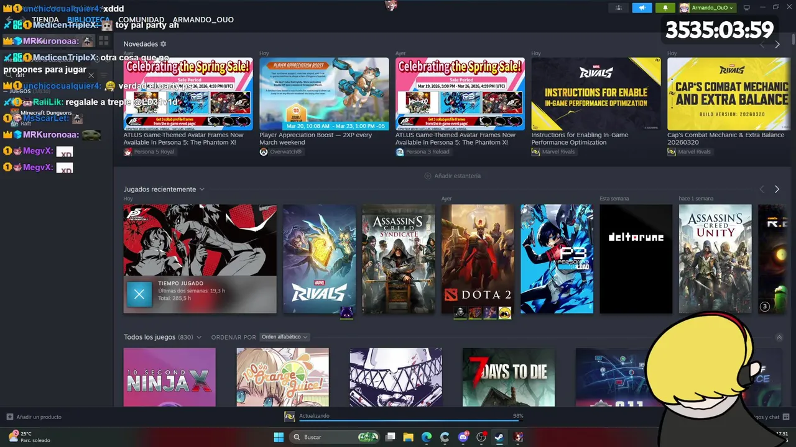Screen dimensions: 796x447
Task: Open the green notifications bell
Action: coord(665,7)
